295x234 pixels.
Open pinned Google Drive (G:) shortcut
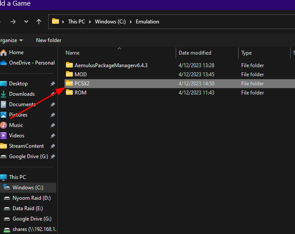pyautogui.click(x=29, y=156)
